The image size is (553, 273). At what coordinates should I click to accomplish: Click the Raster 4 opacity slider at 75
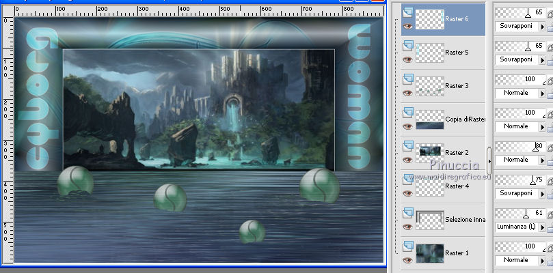(x=520, y=180)
